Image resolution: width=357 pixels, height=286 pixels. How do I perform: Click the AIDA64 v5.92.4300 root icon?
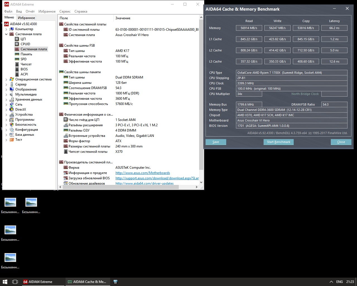tap(6, 24)
